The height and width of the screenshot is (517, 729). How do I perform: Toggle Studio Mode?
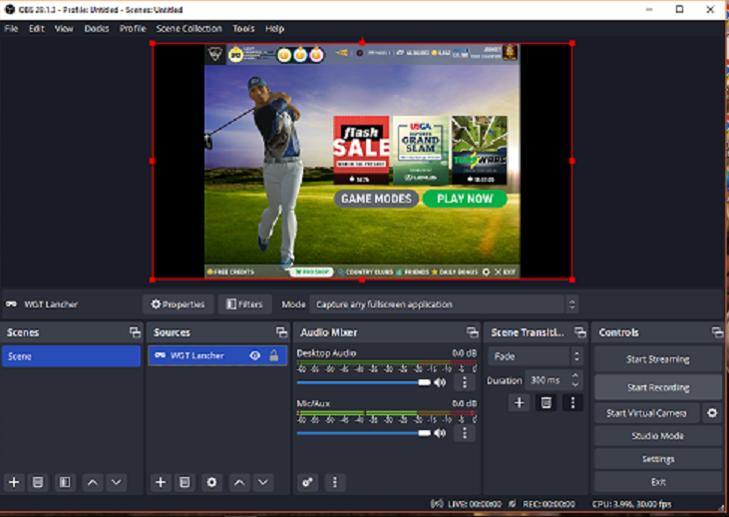(658, 436)
